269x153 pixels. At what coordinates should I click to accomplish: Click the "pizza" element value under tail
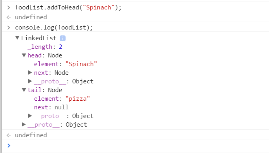pos(77,99)
